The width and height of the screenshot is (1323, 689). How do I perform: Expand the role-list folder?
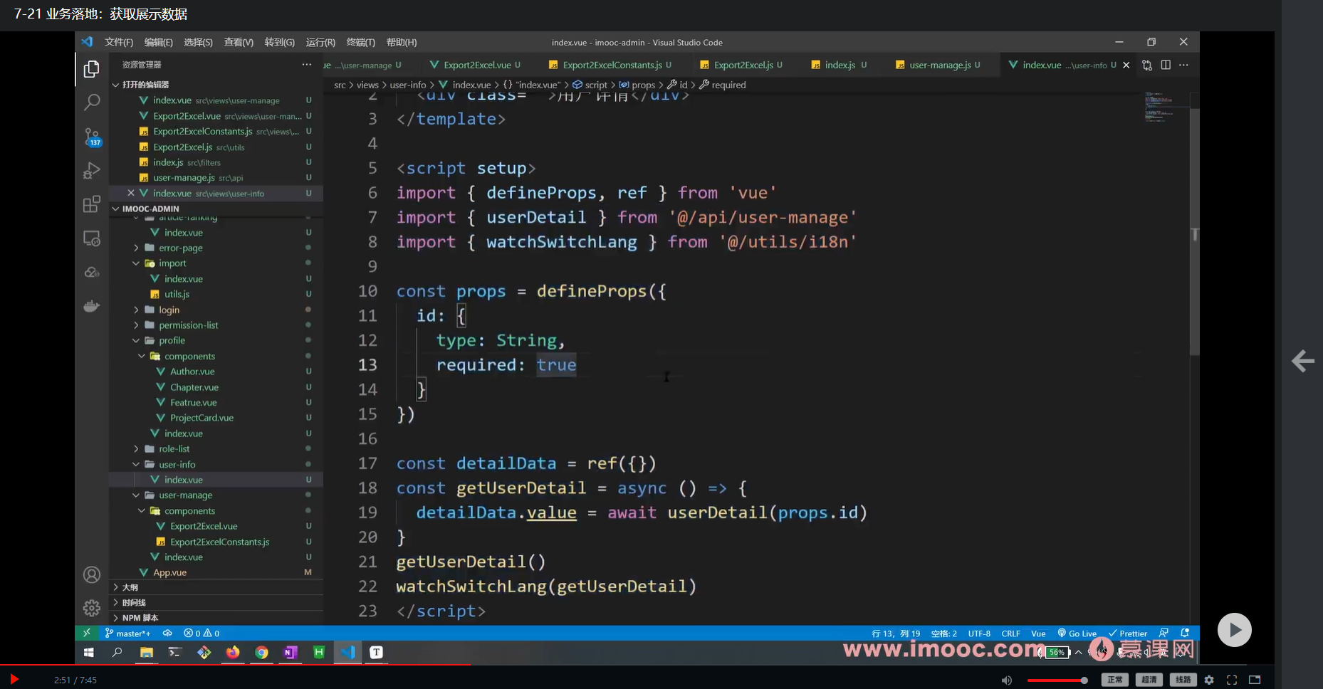(216, 448)
